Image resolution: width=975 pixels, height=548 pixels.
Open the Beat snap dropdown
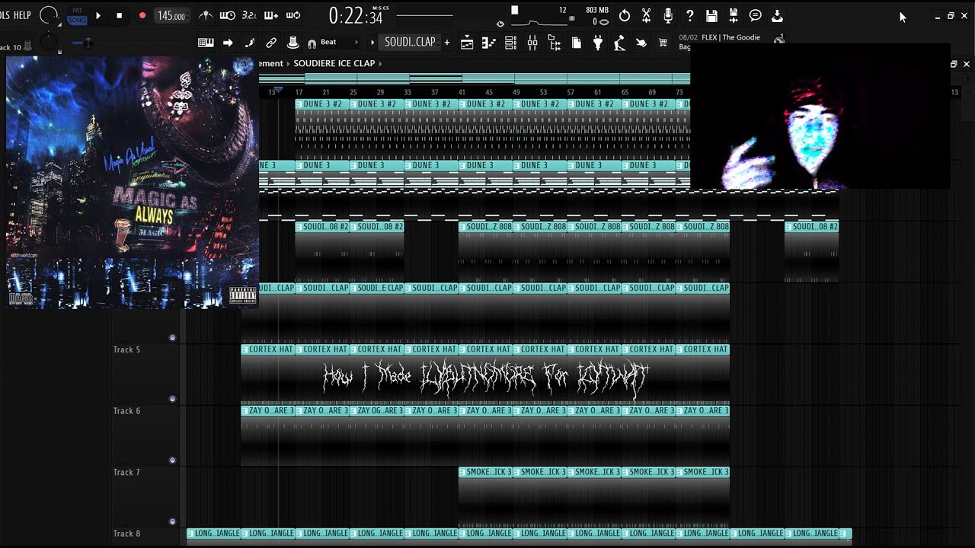(x=338, y=43)
